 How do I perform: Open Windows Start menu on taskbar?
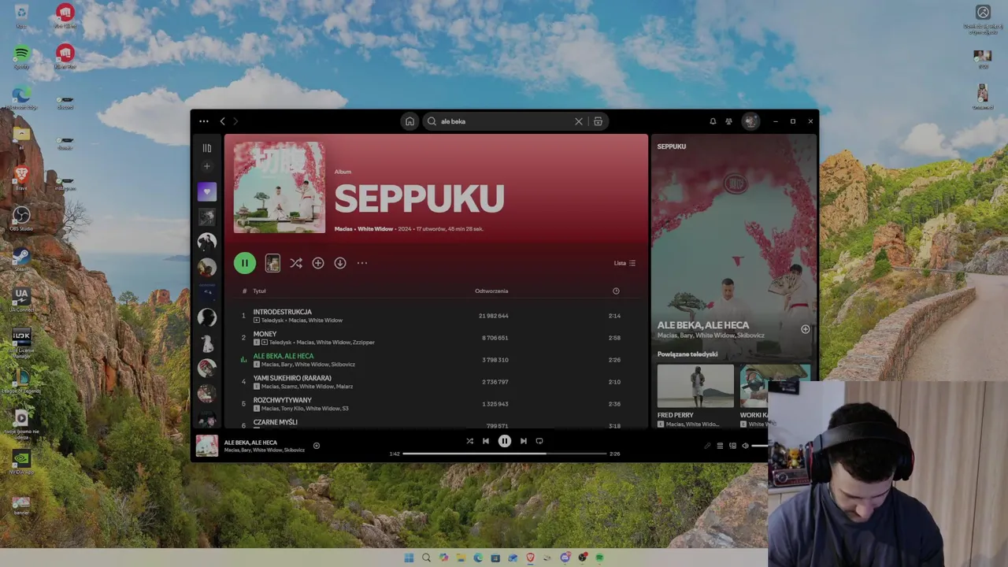point(409,558)
